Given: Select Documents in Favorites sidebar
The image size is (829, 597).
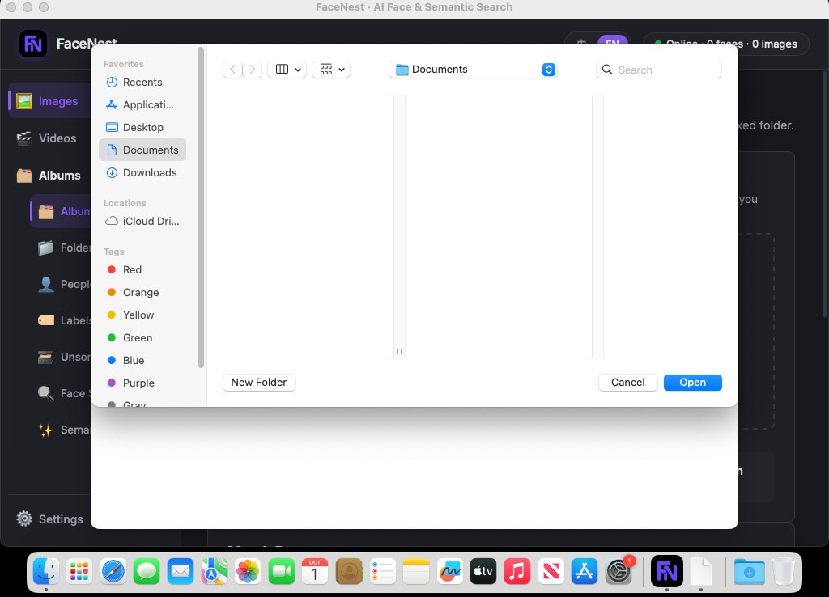Looking at the screenshot, I should point(142,150).
